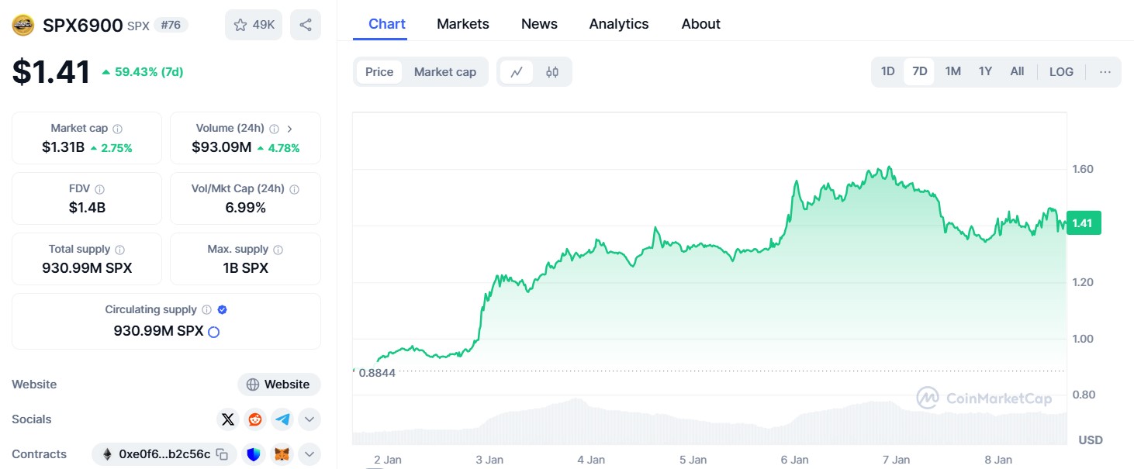
Task: Set chart range to 1D
Action: click(x=888, y=72)
